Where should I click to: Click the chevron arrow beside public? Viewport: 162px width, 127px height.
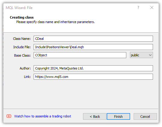pos(150,55)
